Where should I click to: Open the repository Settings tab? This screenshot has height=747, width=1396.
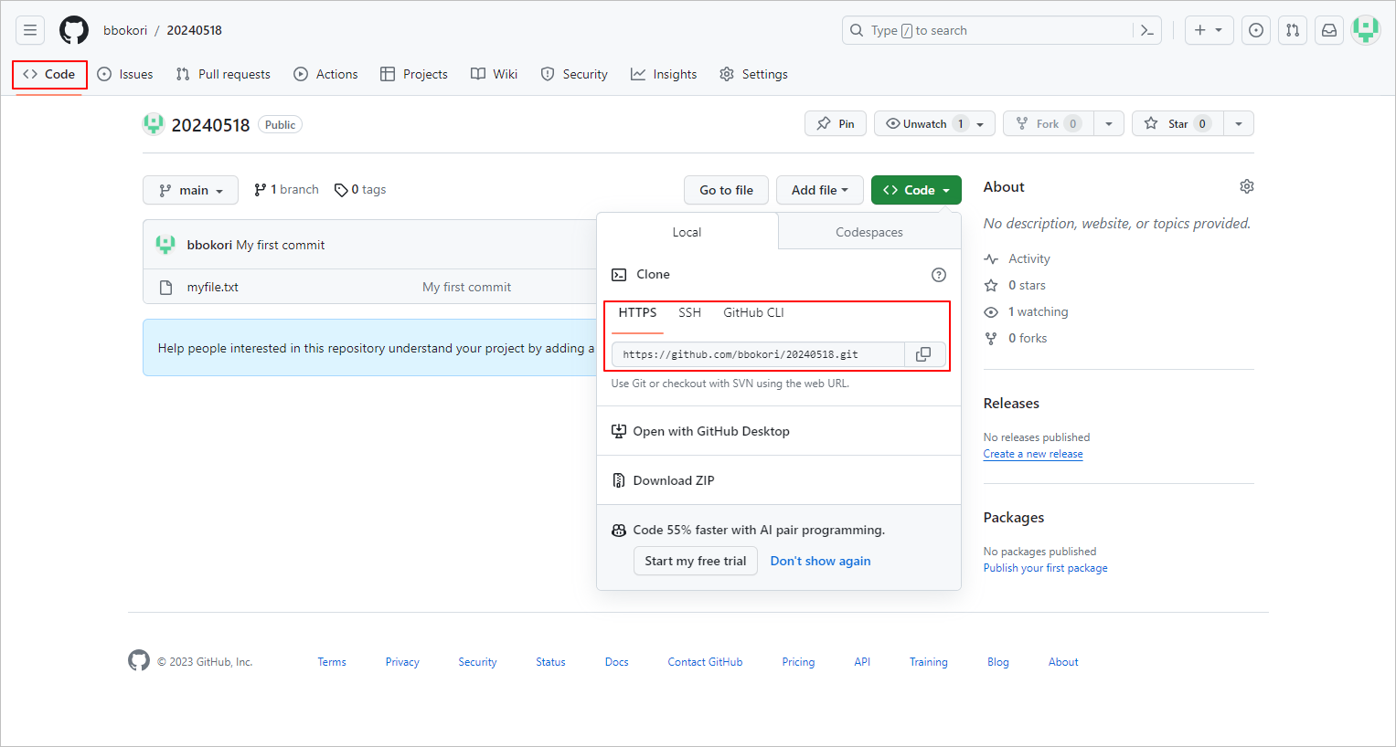(753, 74)
